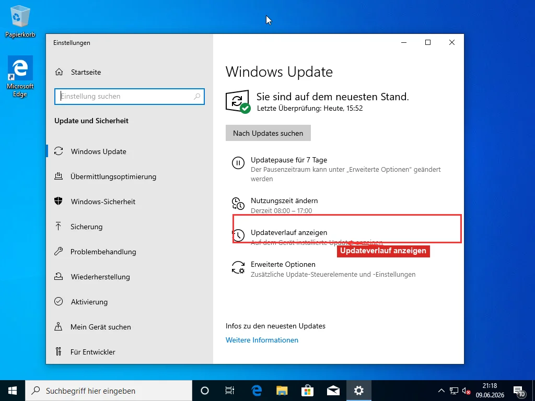Viewport: 535px width, 401px height.
Task: Go to Startseite label
Action: (x=86, y=72)
